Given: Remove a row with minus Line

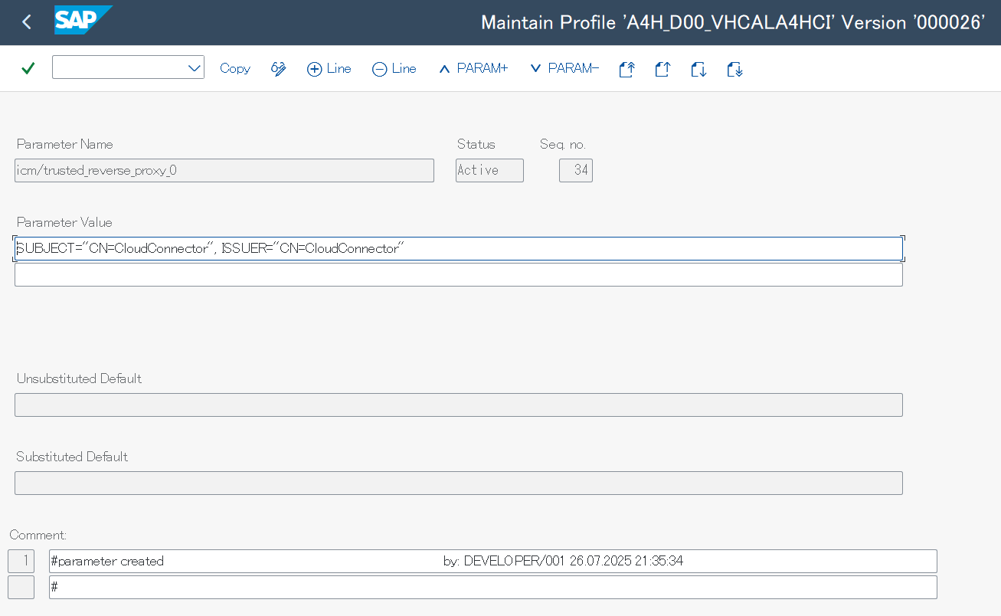Looking at the screenshot, I should pos(394,69).
